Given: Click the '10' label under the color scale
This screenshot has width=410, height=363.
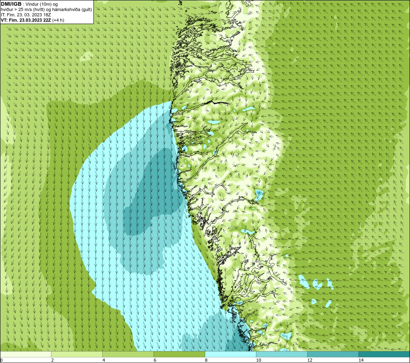Looking at the screenshot, I should 259,360.
